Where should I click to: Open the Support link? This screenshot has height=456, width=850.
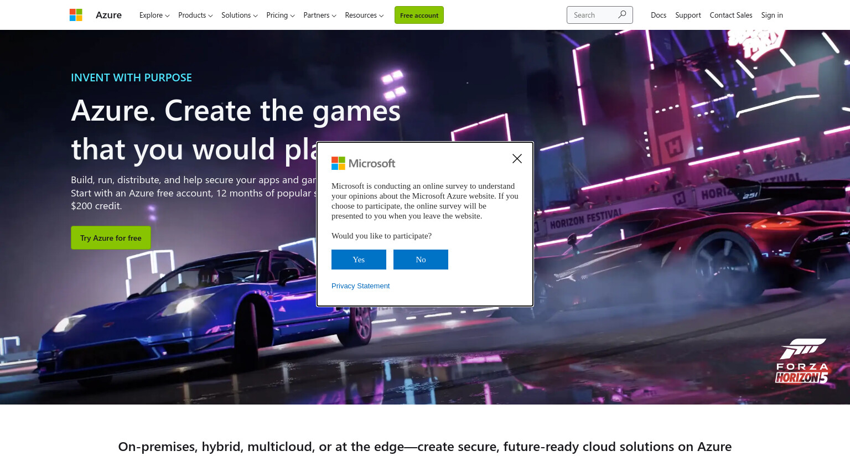coord(688,15)
